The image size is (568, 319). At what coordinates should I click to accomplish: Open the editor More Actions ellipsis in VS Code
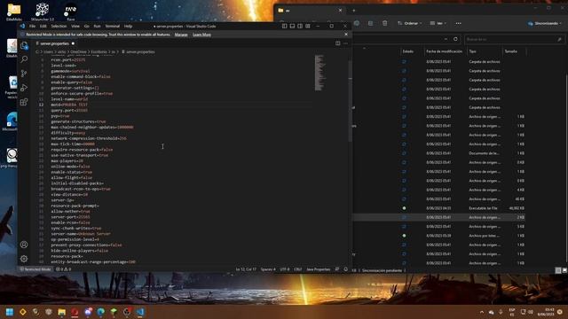pyautogui.click(x=345, y=43)
